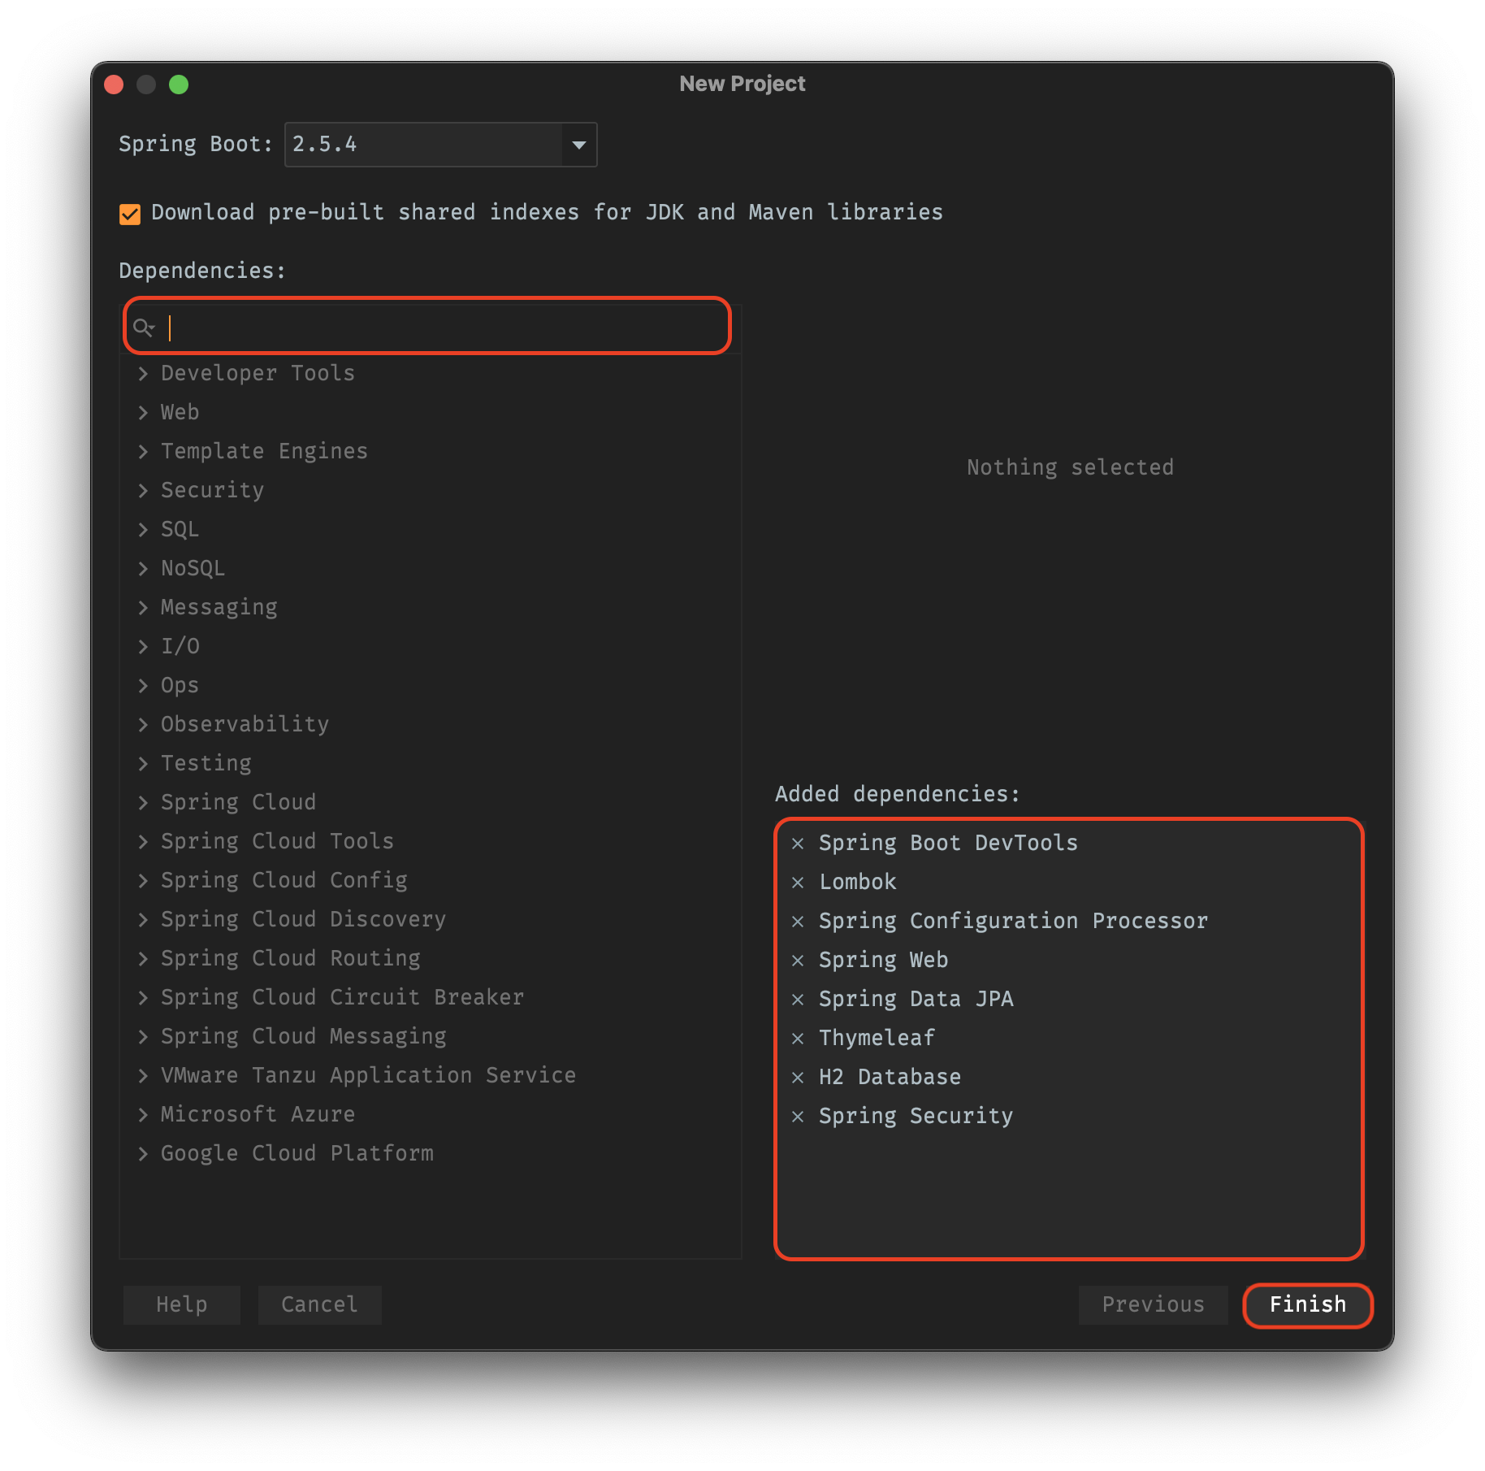Open Help for this dialog

coord(182,1305)
